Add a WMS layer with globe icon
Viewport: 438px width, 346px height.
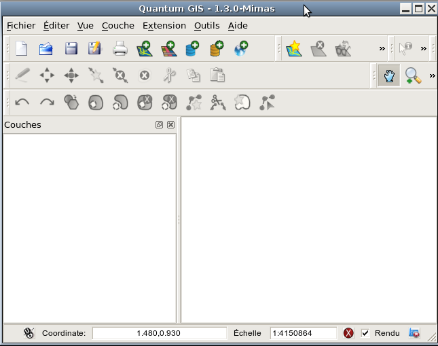click(241, 49)
